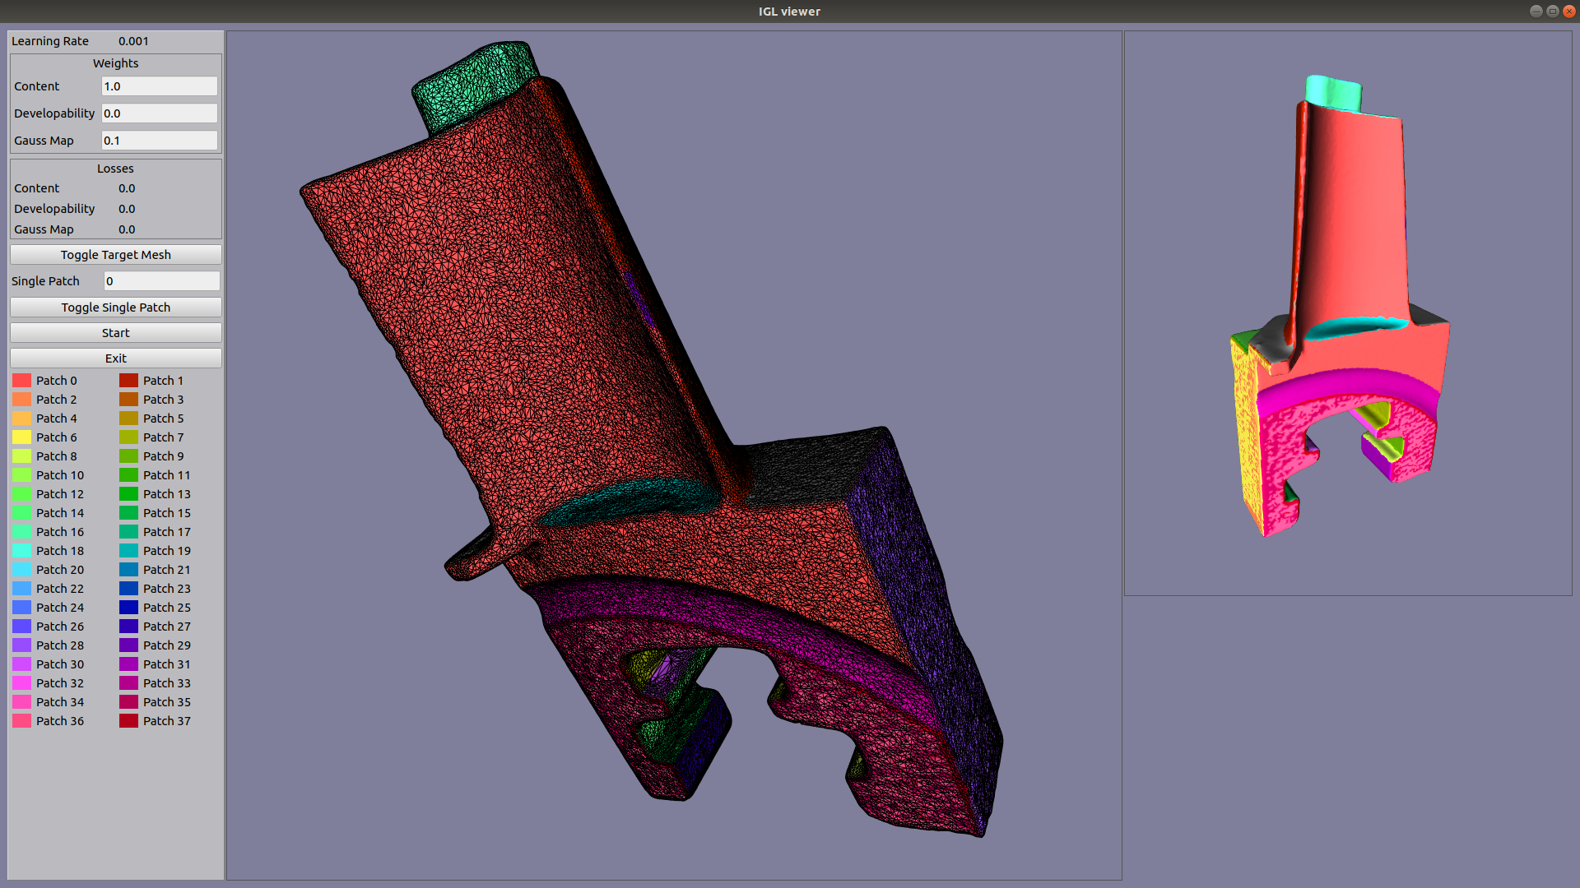Pick the Patch 6 yellow swatch

click(21, 437)
